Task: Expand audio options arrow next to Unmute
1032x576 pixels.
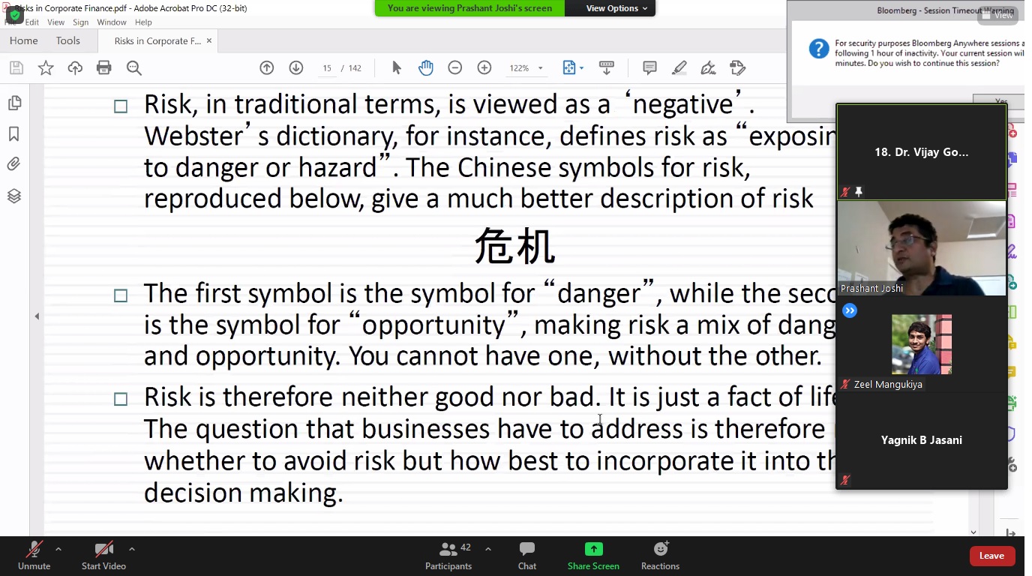Action: pyautogui.click(x=58, y=549)
